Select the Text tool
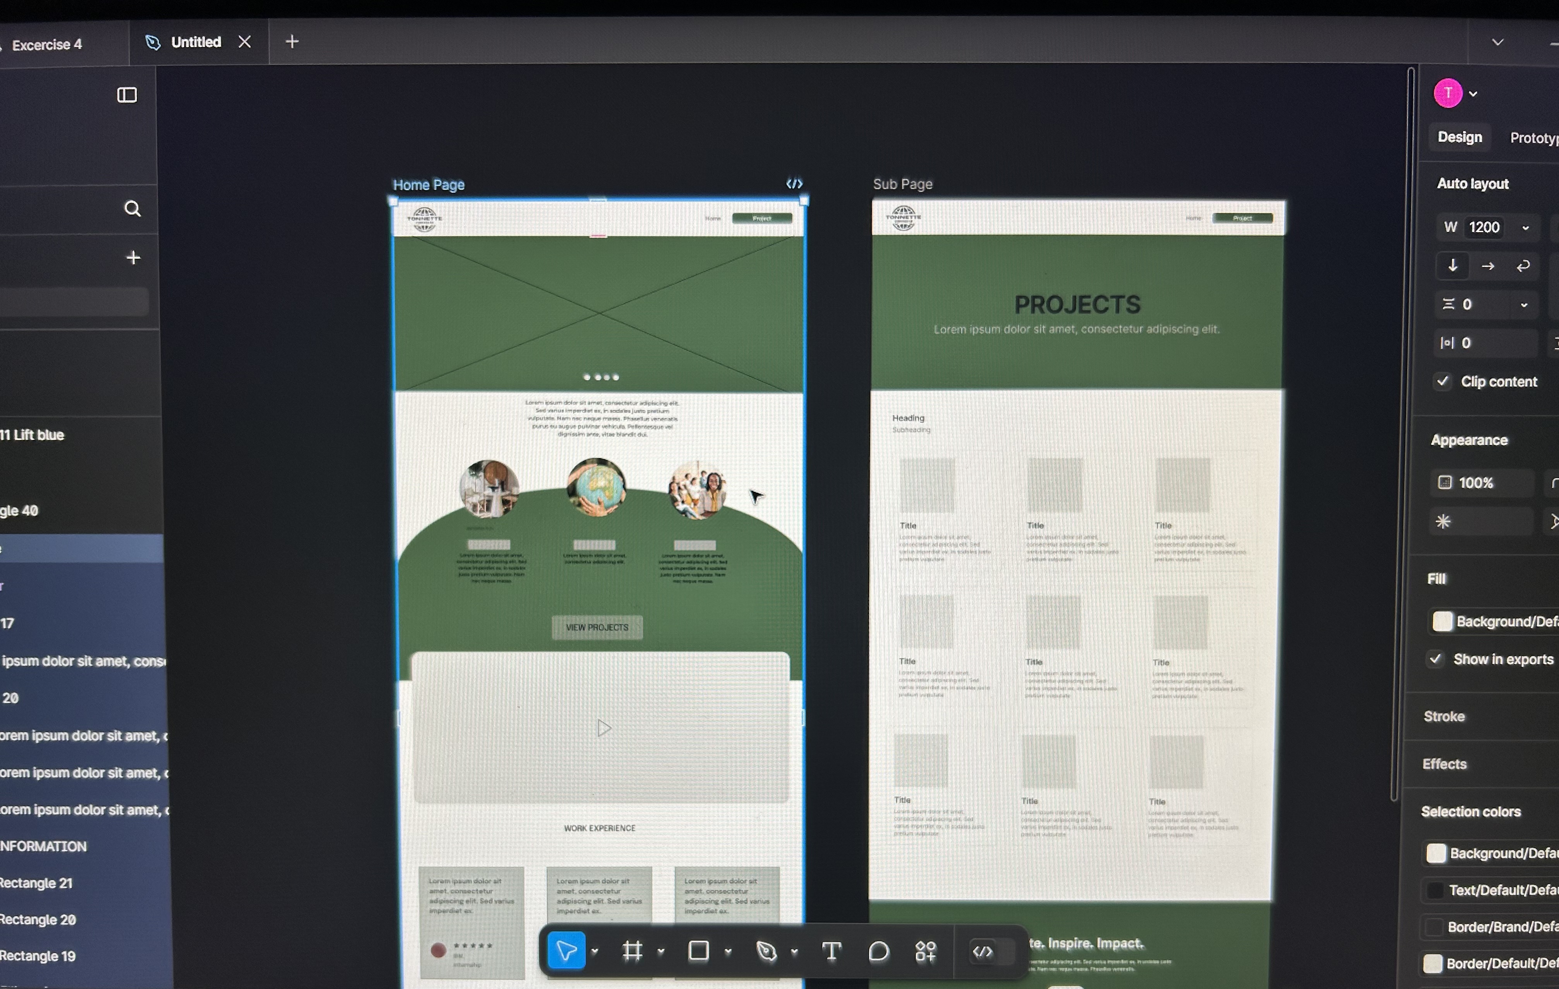The height and width of the screenshot is (989, 1559). pyautogui.click(x=831, y=951)
